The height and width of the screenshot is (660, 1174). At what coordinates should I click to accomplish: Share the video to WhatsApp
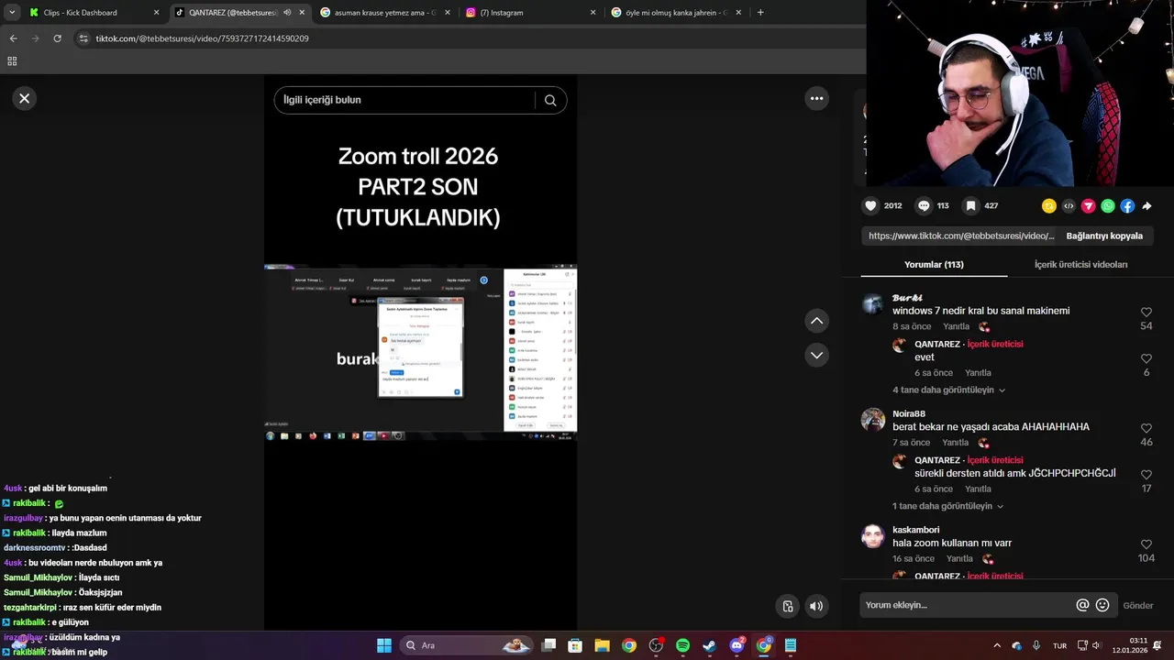point(1108,206)
